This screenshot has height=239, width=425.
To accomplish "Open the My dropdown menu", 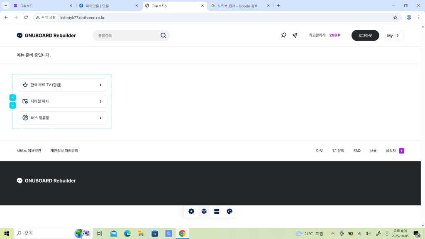I will (x=393, y=36).
